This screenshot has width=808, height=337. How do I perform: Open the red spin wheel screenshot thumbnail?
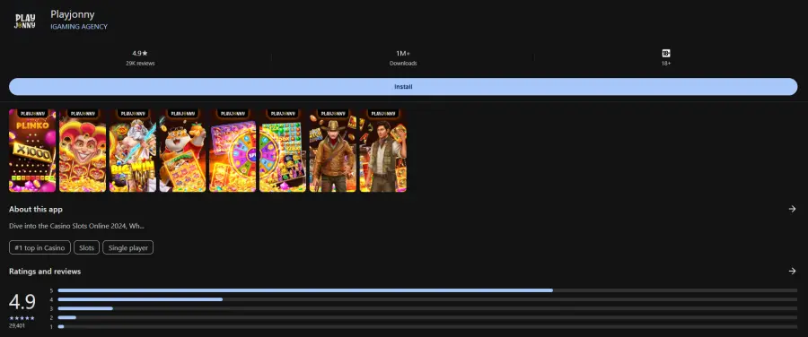point(233,151)
